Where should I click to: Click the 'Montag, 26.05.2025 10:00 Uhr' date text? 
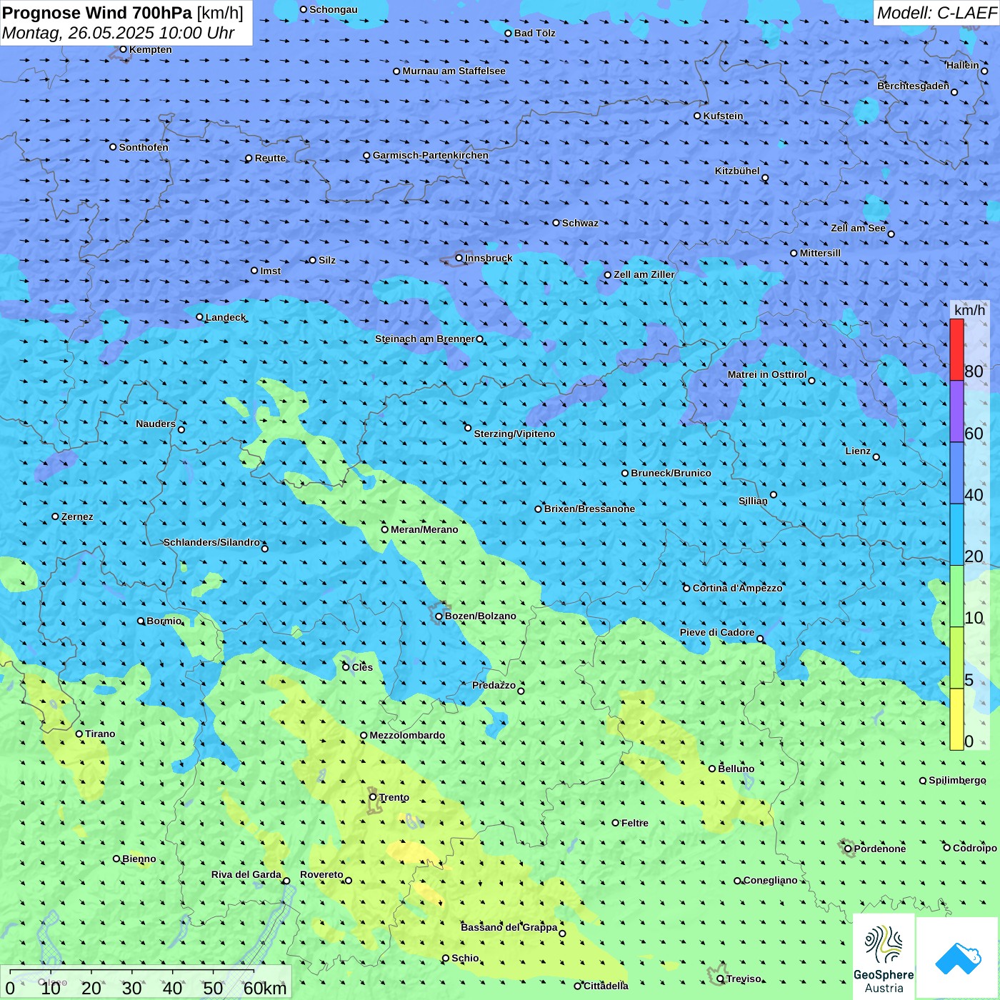tap(119, 33)
